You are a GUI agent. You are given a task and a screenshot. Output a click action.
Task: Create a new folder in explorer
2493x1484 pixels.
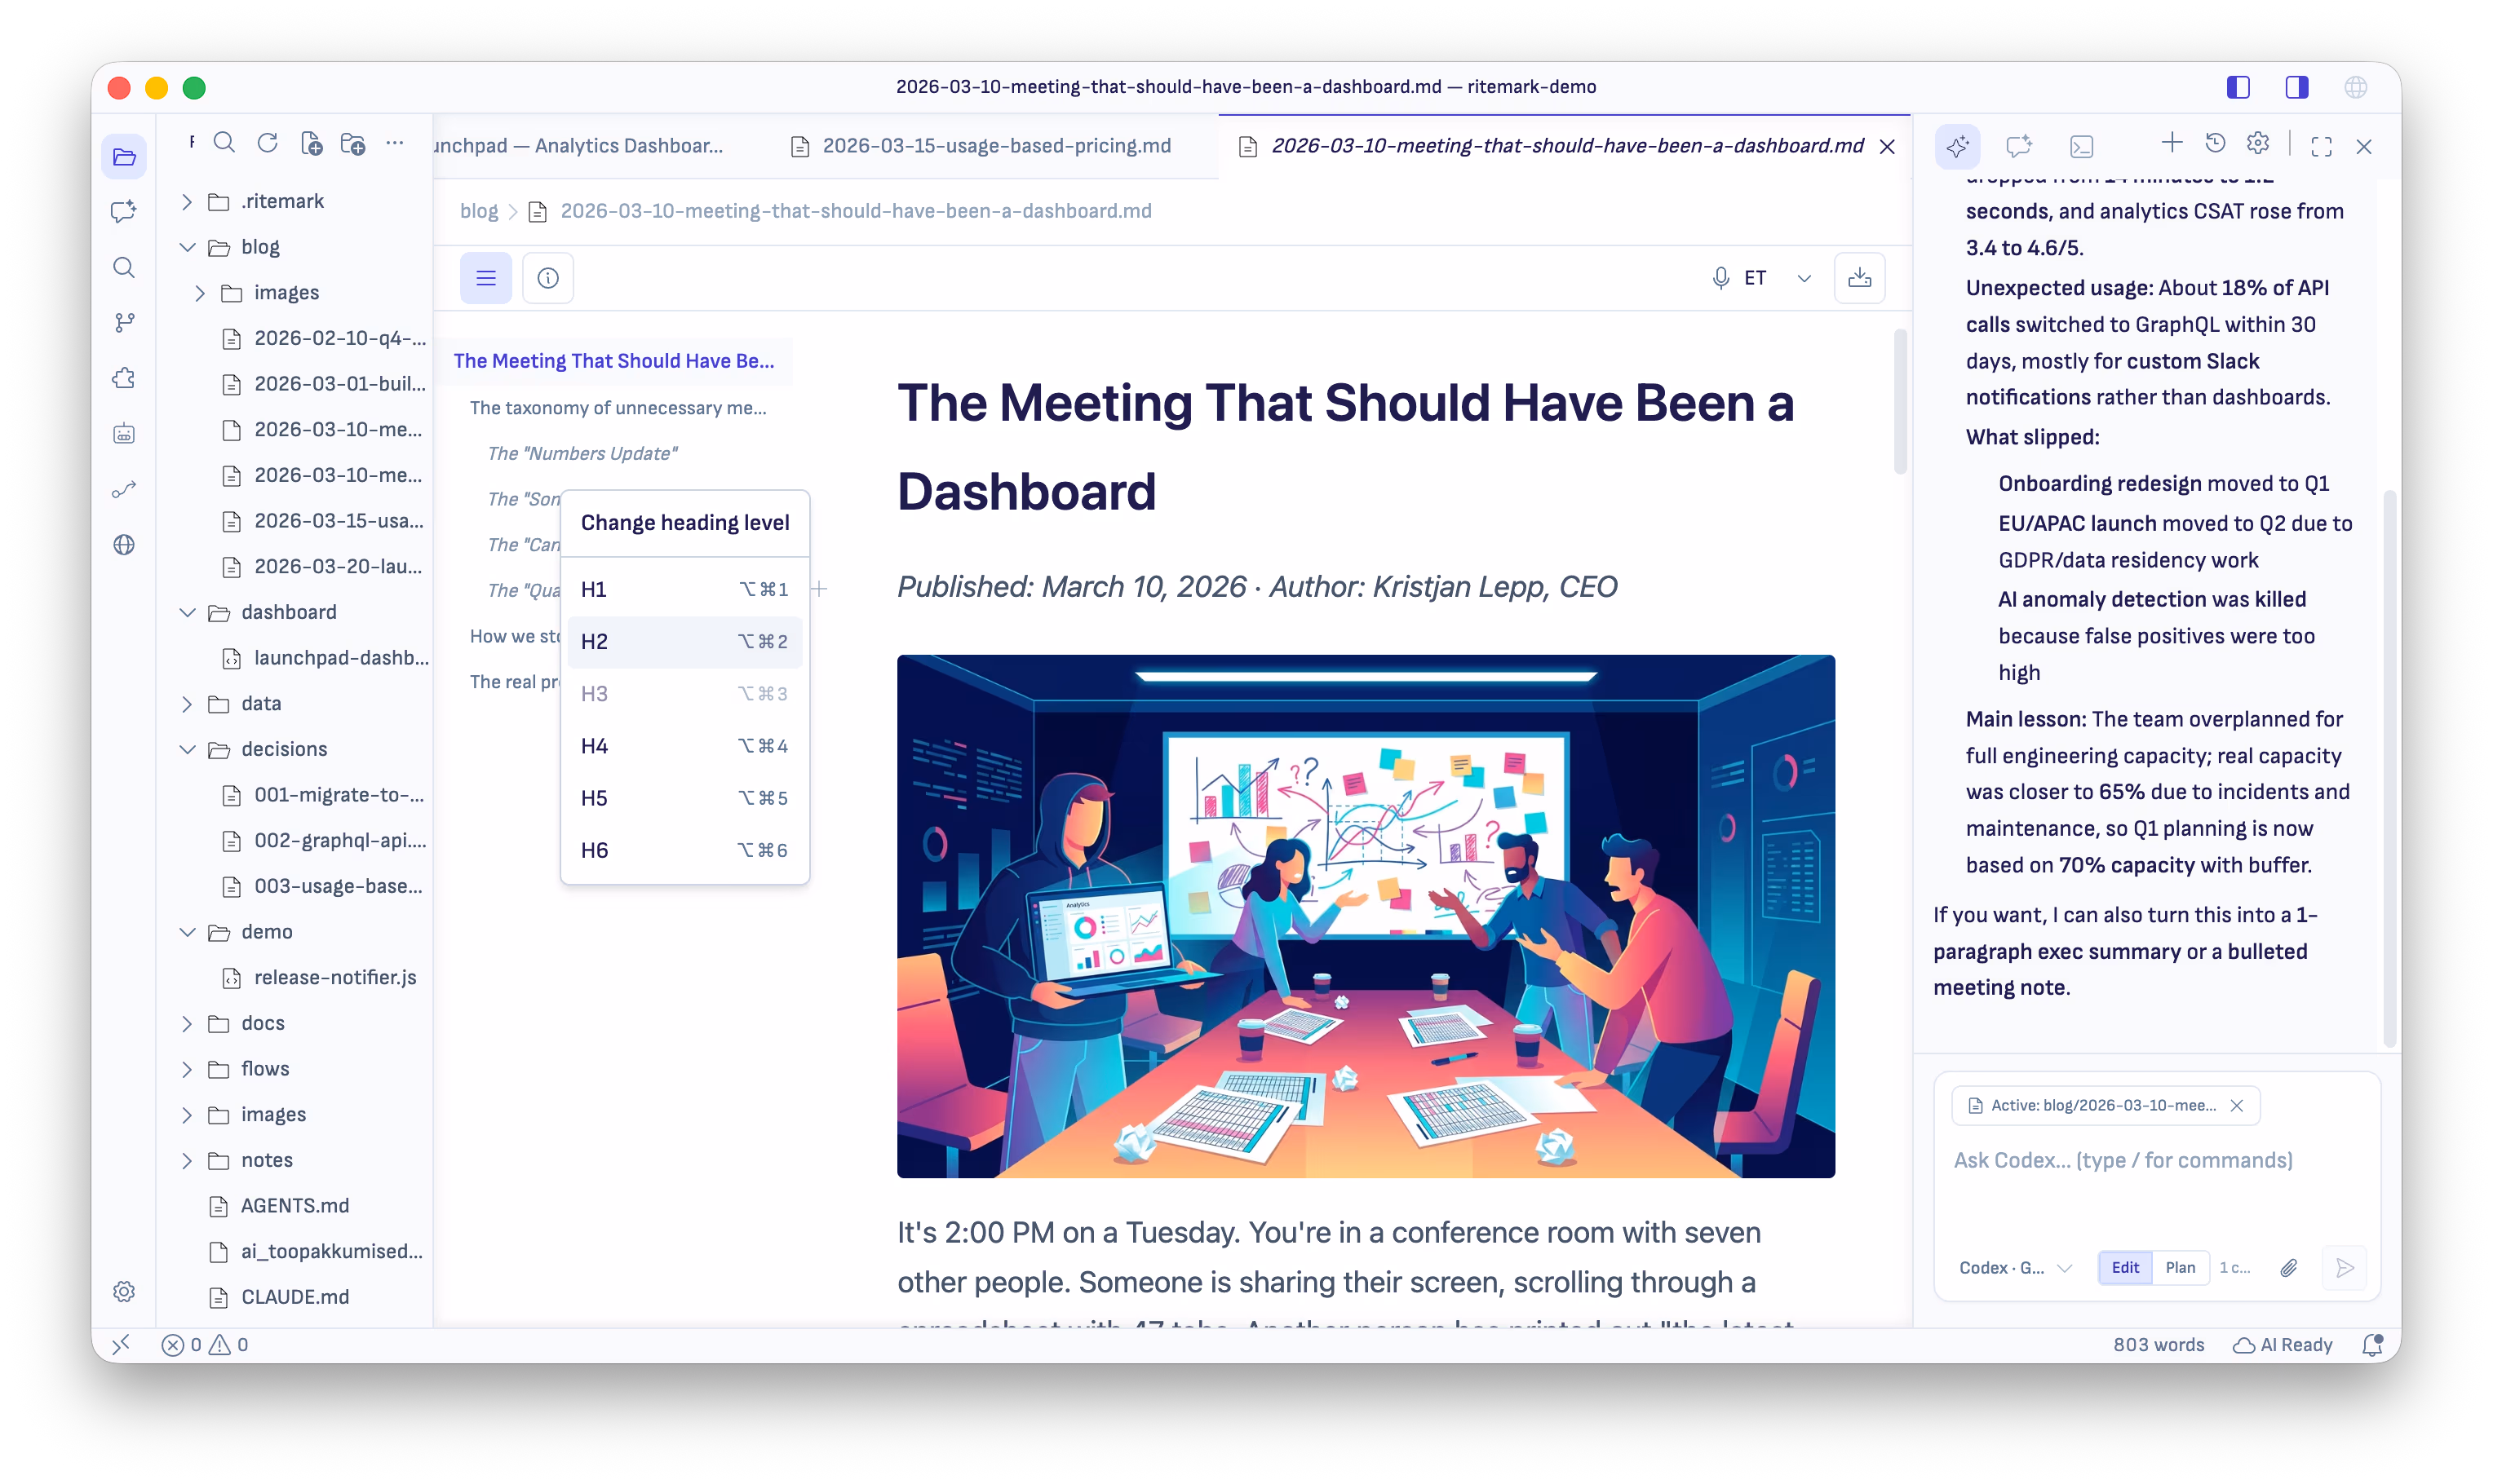pyautogui.click(x=353, y=143)
